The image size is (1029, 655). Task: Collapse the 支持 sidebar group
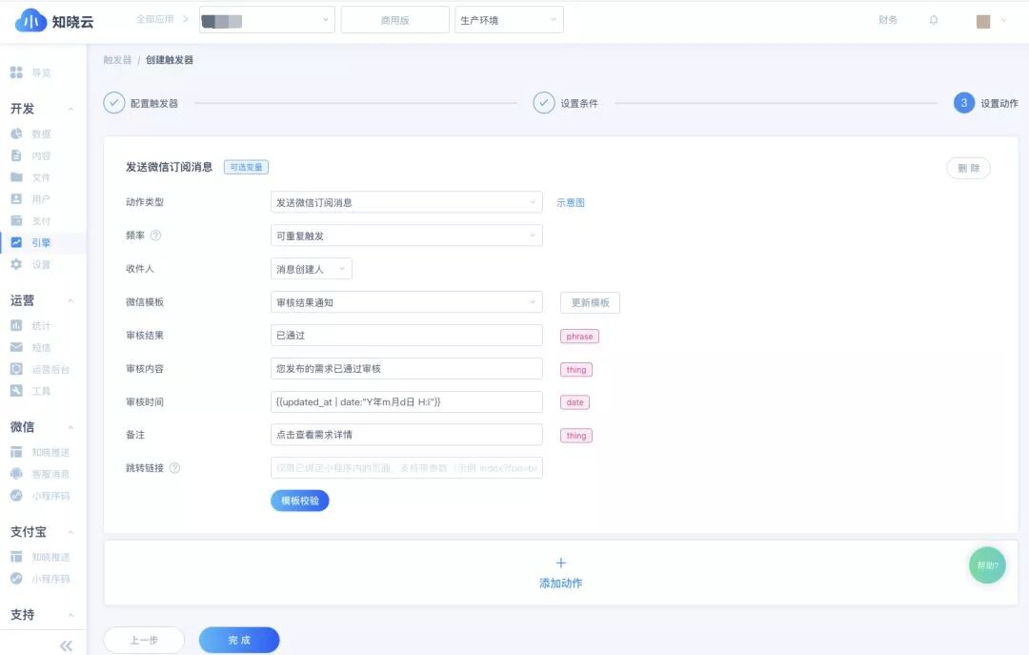pos(71,615)
